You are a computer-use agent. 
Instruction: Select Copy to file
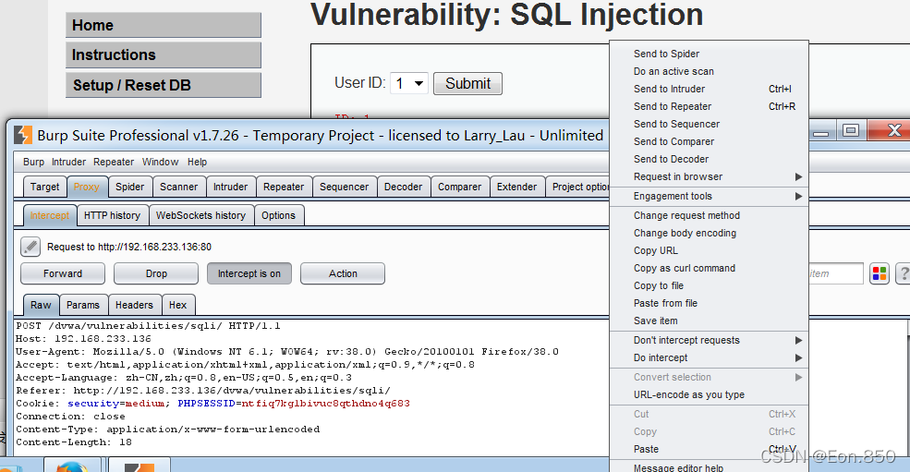(x=709, y=285)
